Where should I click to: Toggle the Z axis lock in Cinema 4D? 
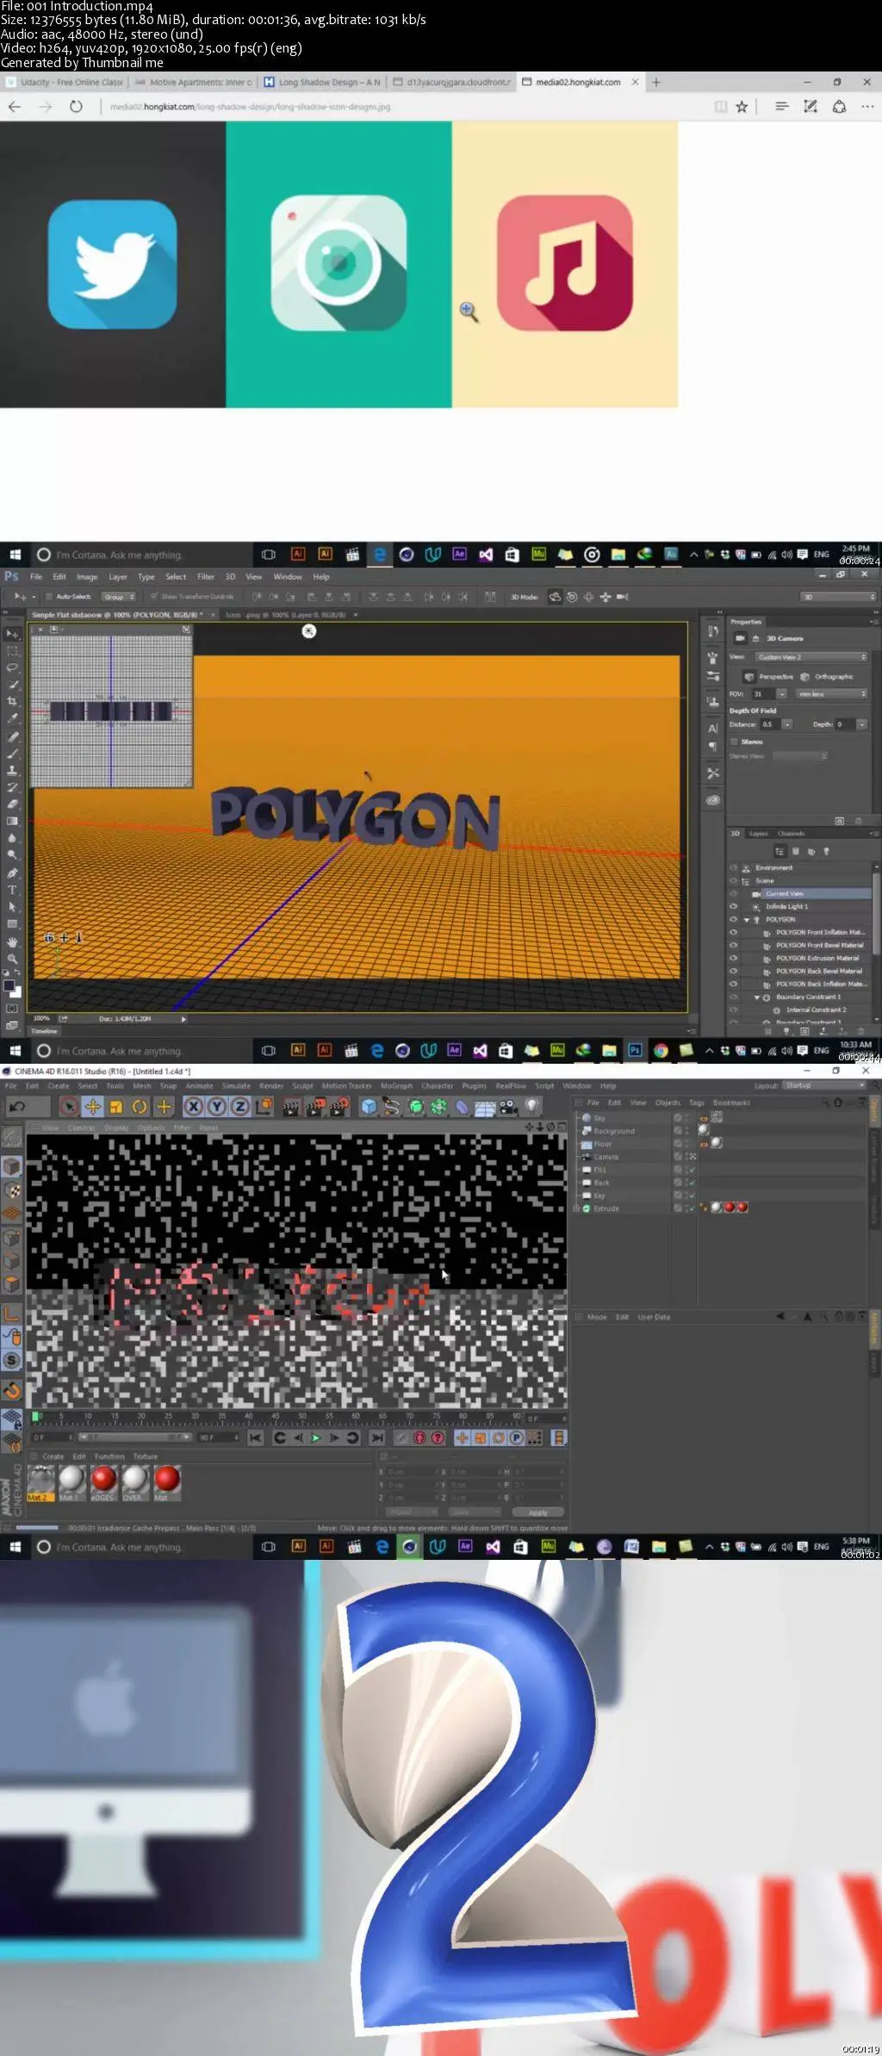[240, 1107]
